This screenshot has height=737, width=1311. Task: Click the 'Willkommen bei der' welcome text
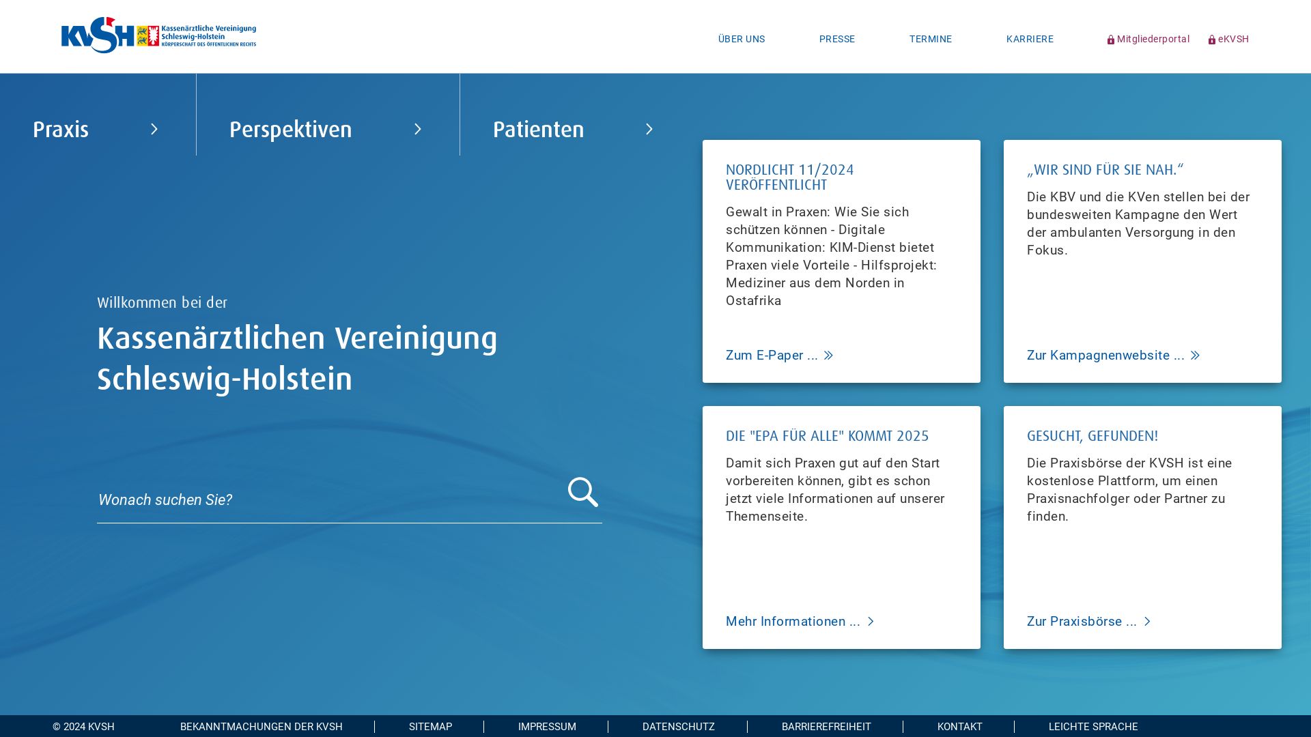pyautogui.click(x=162, y=303)
